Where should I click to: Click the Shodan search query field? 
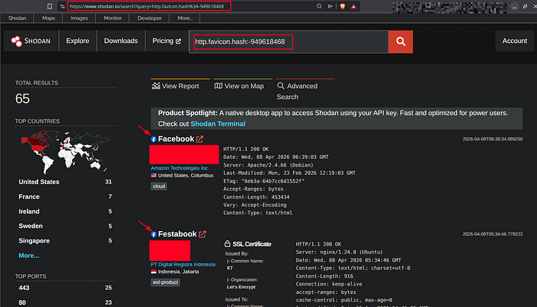pos(288,41)
